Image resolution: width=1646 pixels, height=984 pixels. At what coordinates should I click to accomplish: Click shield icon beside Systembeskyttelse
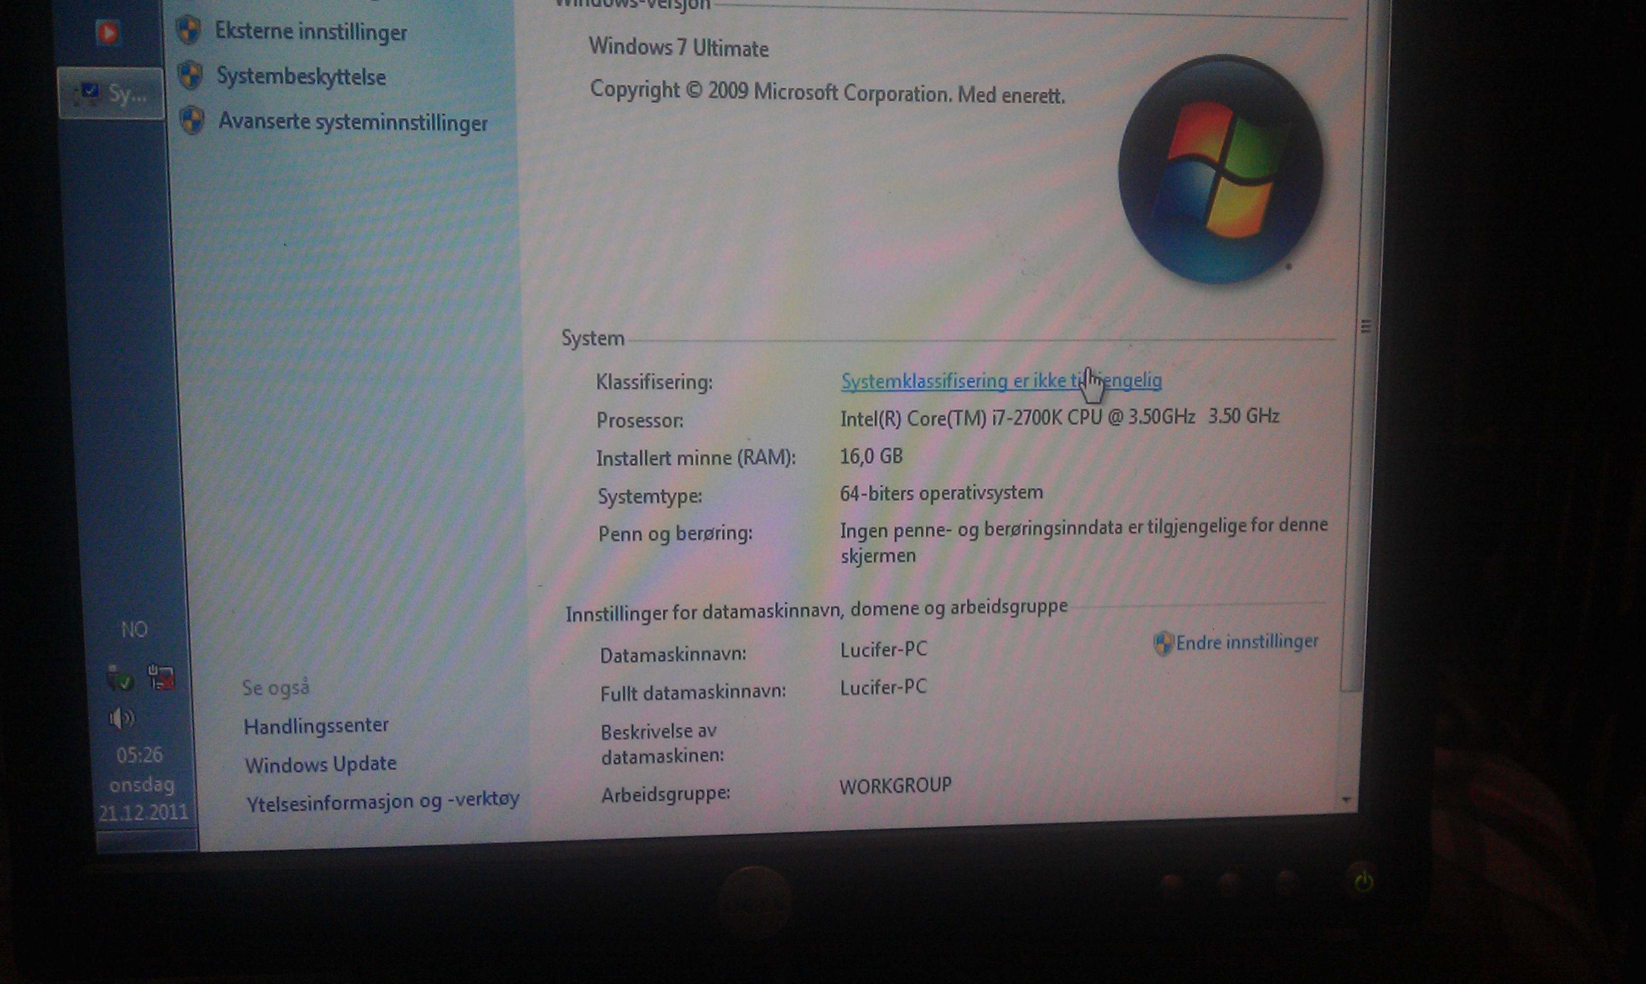(x=190, y=75)
